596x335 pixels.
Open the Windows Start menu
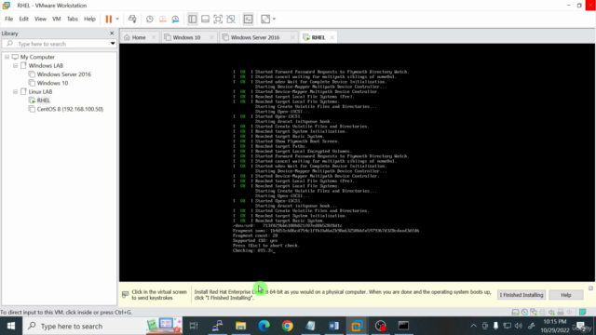(11, 326)
